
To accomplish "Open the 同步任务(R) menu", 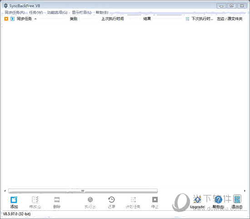I will coord(15,12).
